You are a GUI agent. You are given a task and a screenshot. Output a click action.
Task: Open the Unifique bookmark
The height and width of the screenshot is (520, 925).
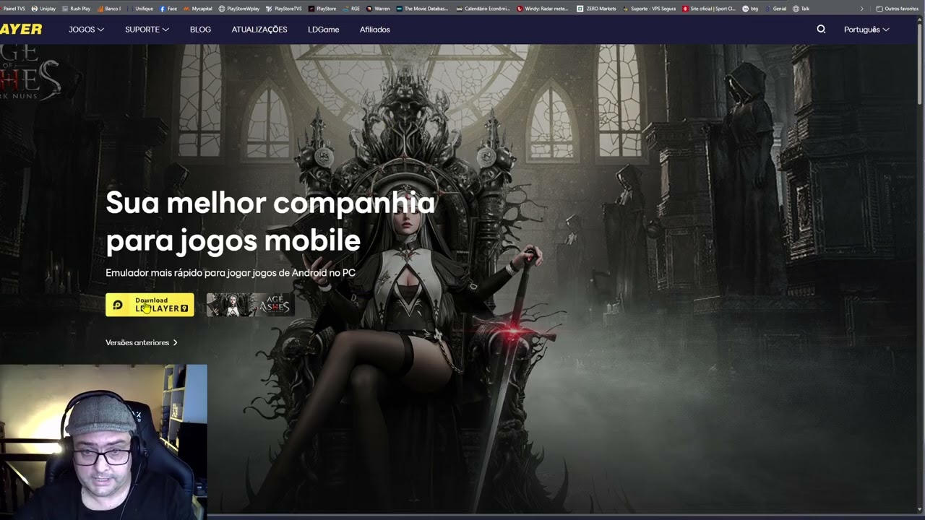pos(140,9)
